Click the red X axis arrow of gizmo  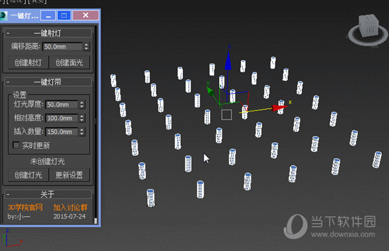(x=279, y=107)
